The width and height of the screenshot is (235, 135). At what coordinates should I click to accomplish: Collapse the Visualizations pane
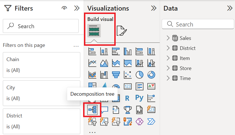click(154, 8)
